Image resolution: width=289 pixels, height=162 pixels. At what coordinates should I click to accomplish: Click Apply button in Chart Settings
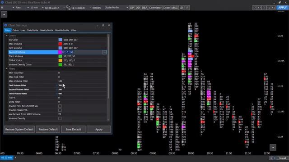99,129
